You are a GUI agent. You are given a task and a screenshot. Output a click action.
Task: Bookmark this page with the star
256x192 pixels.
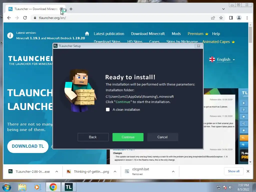coord(221,18)
